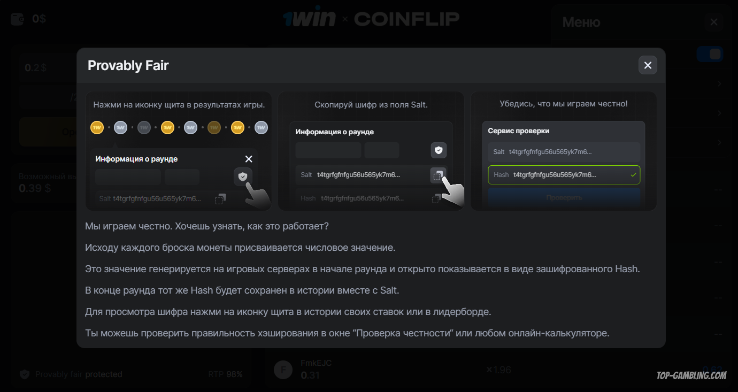
Task: Click the X on first panel round info
Action: pos(249,159)
